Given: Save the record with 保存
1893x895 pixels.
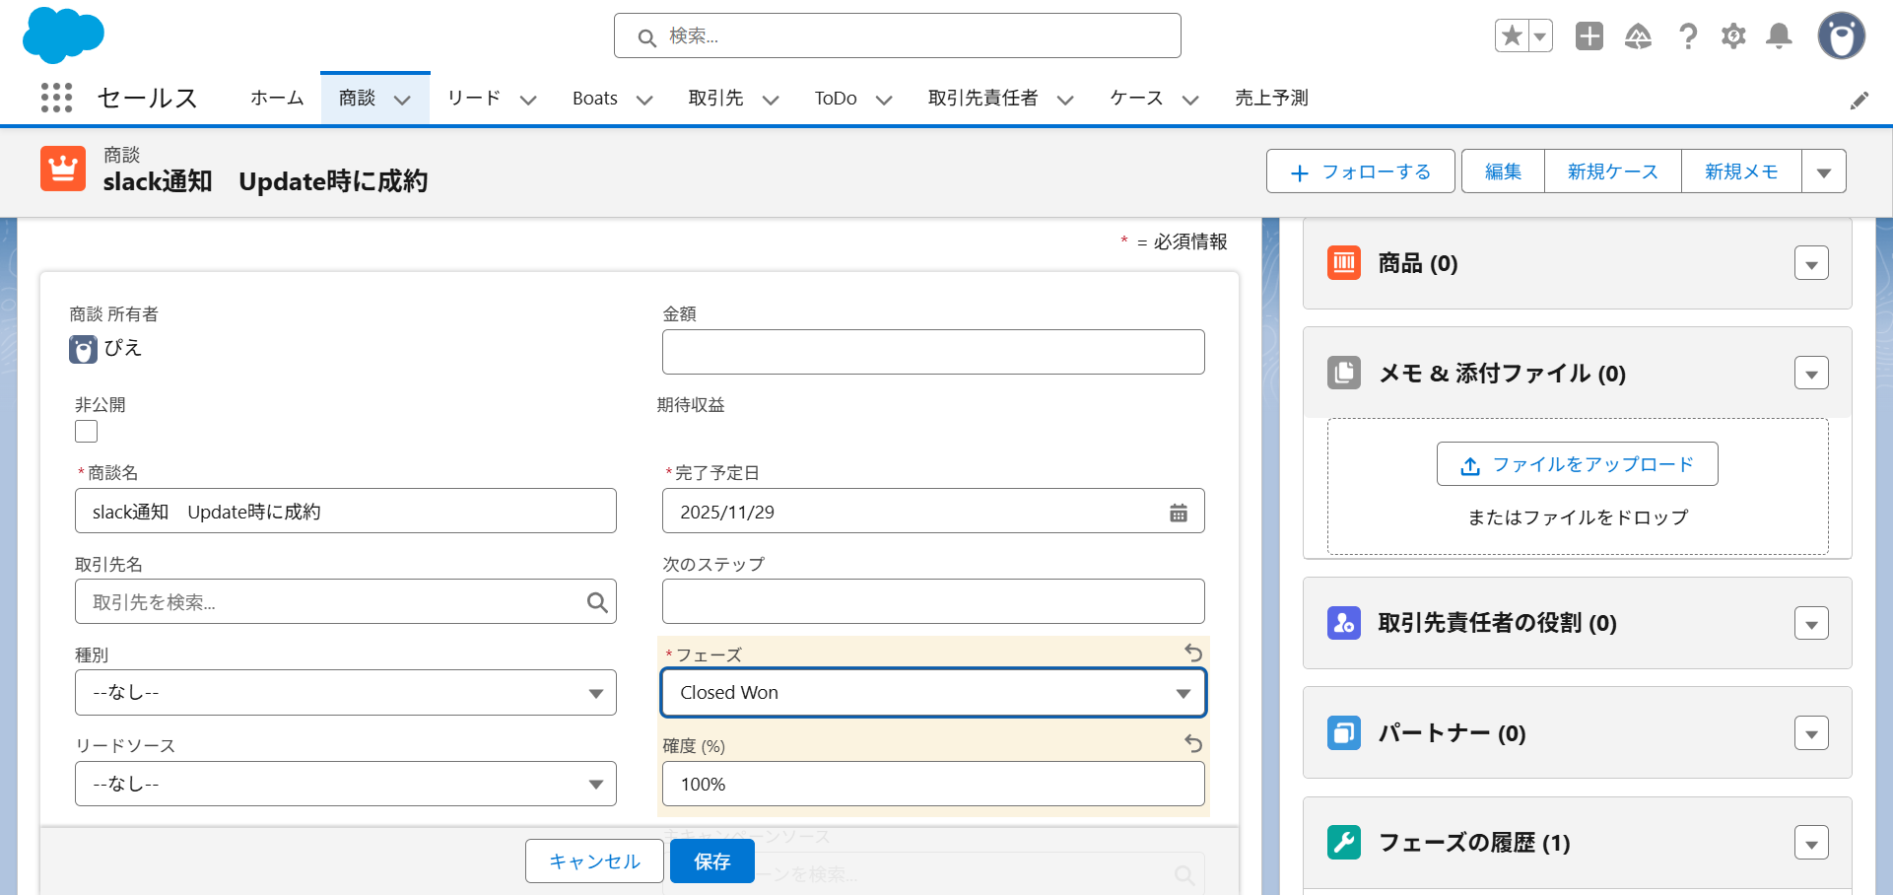Looking at the screenshot, I should [x=712, y=861].
